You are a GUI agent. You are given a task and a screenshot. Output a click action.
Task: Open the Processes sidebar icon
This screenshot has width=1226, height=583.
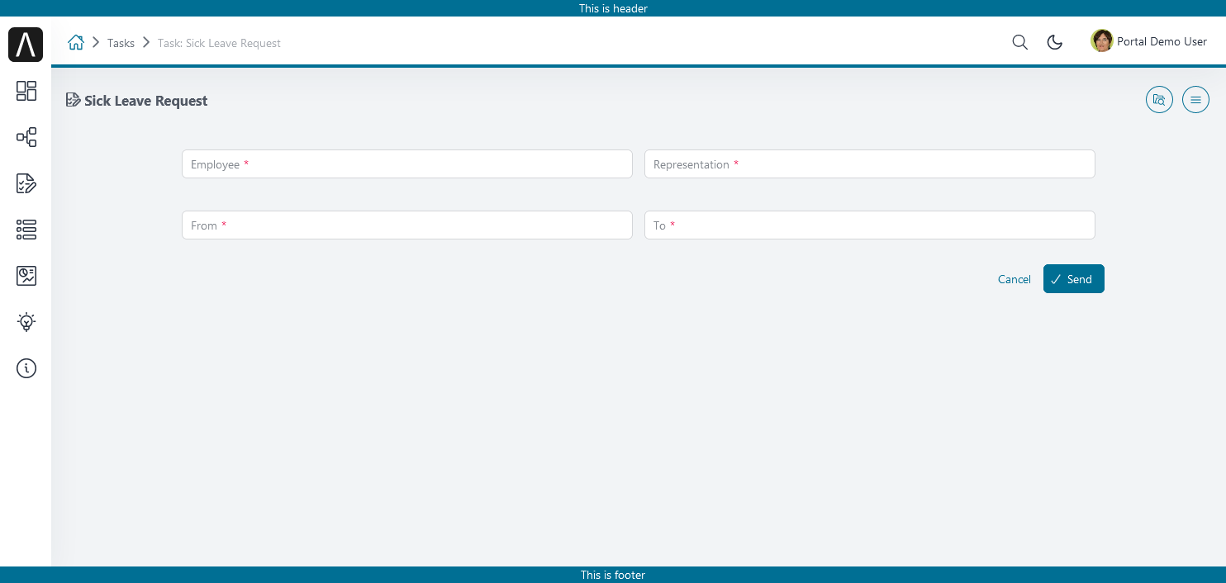(x=26, y=137)
